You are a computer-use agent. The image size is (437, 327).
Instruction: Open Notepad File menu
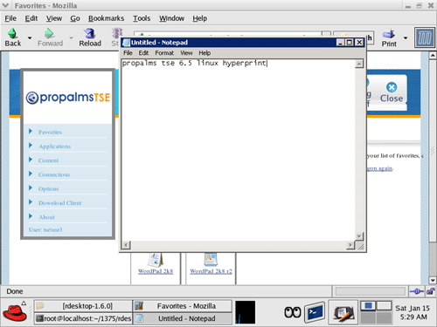pyautogui.click(x=128, y=53)
